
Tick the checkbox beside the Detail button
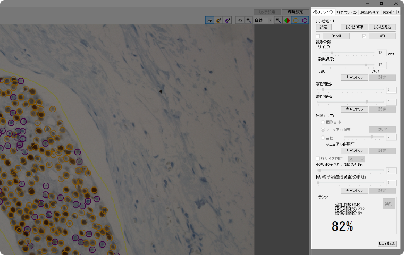click(318, 36)
